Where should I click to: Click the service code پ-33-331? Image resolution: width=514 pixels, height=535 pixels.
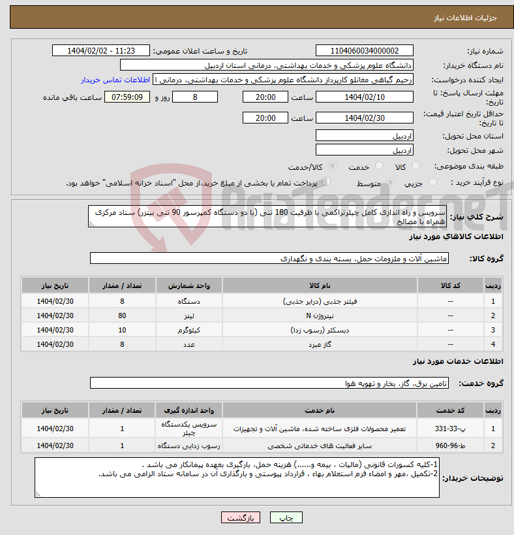coord(450,429)
